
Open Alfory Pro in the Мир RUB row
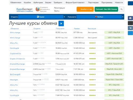pos(14,43)
